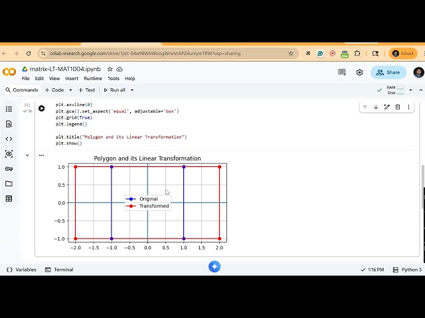Open the Code dropdown arrow
Viewport: 425px width, 318px height.
pos(70,90)
